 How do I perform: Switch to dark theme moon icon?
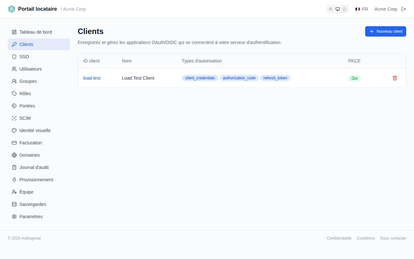coord(345,9)
